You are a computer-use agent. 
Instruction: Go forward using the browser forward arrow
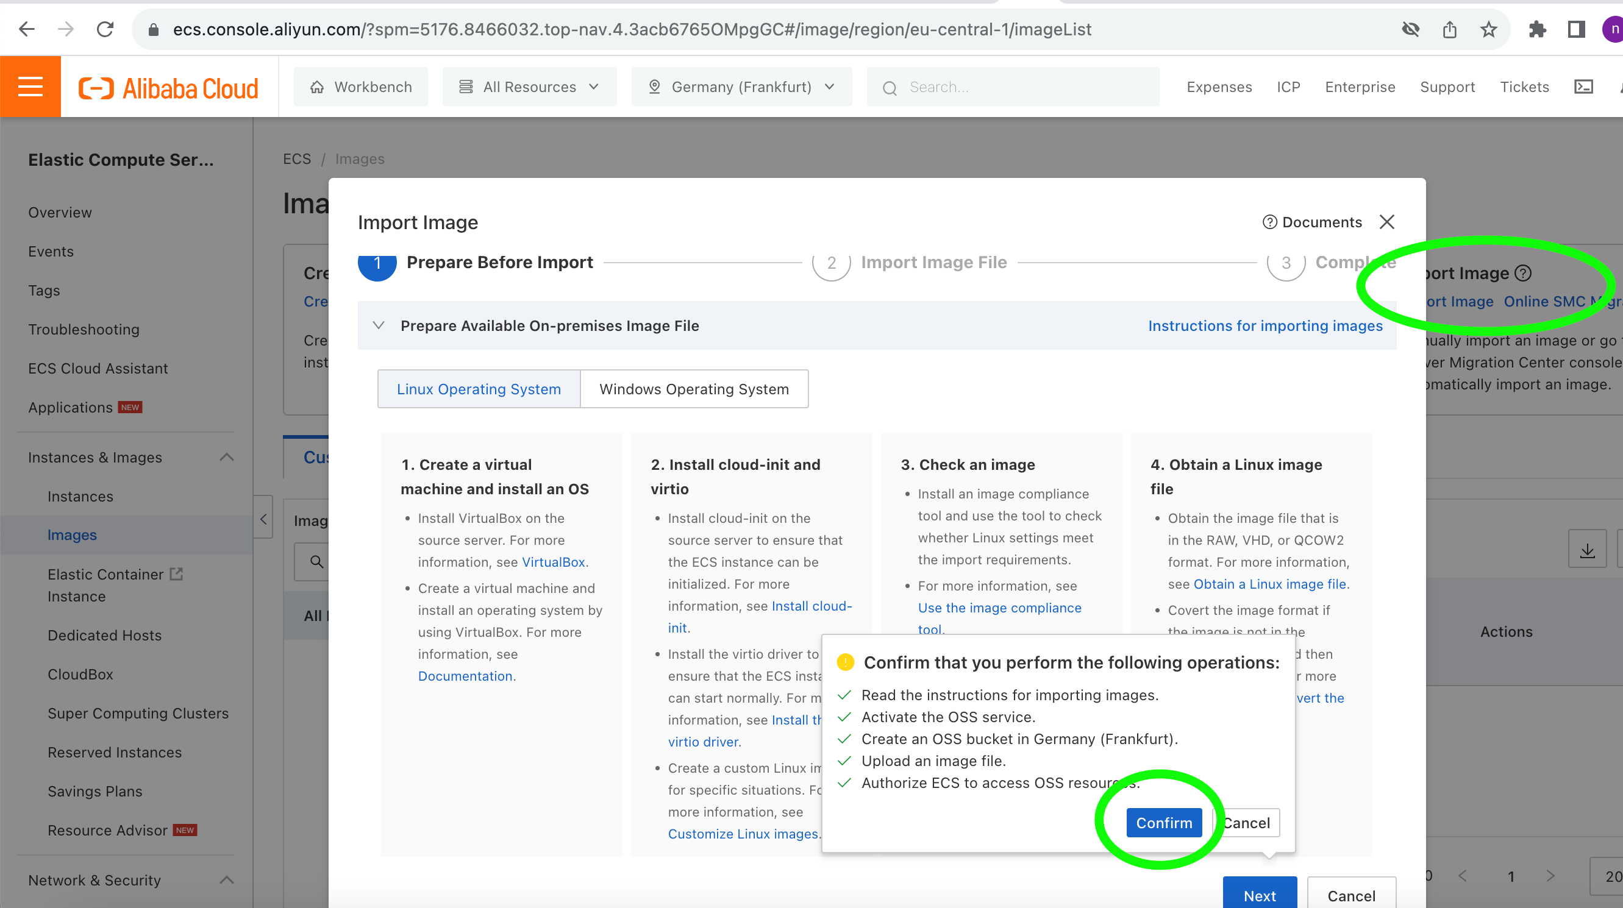65,29
